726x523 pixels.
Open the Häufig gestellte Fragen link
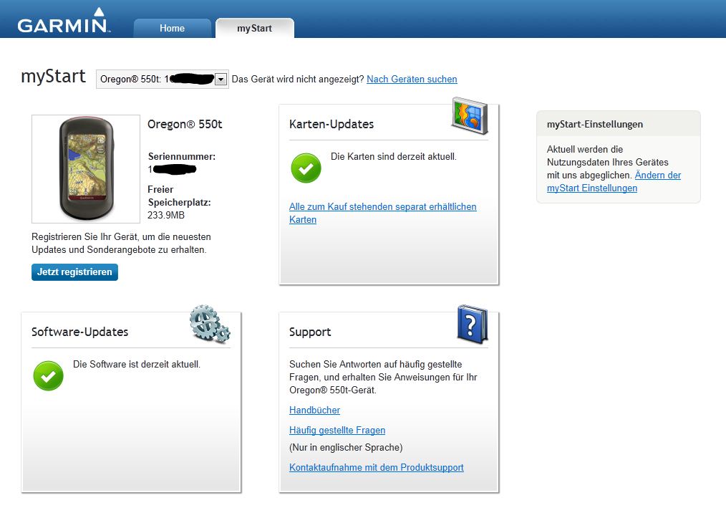tap(337, 431)
